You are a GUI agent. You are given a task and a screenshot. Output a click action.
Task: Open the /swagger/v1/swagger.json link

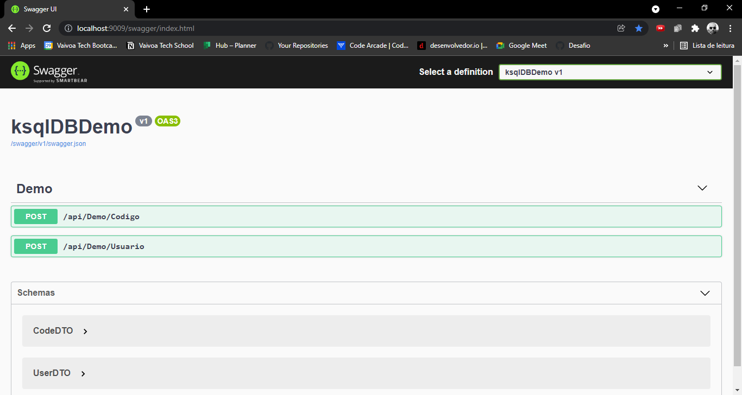[48, 144]
